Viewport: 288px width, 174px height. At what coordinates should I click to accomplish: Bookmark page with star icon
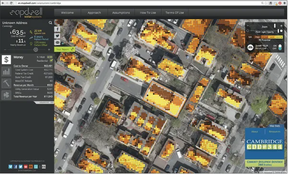click(266, 3)
